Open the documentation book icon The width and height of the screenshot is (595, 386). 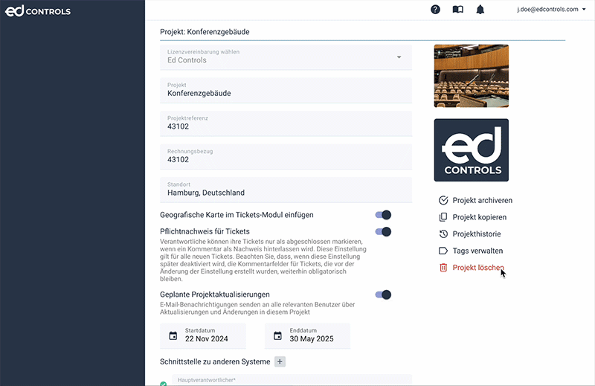(x=457, y=10)
